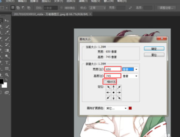The image size is (180, 137).
Task: Open the 编辑(E) menu
Action: [22, 1]
